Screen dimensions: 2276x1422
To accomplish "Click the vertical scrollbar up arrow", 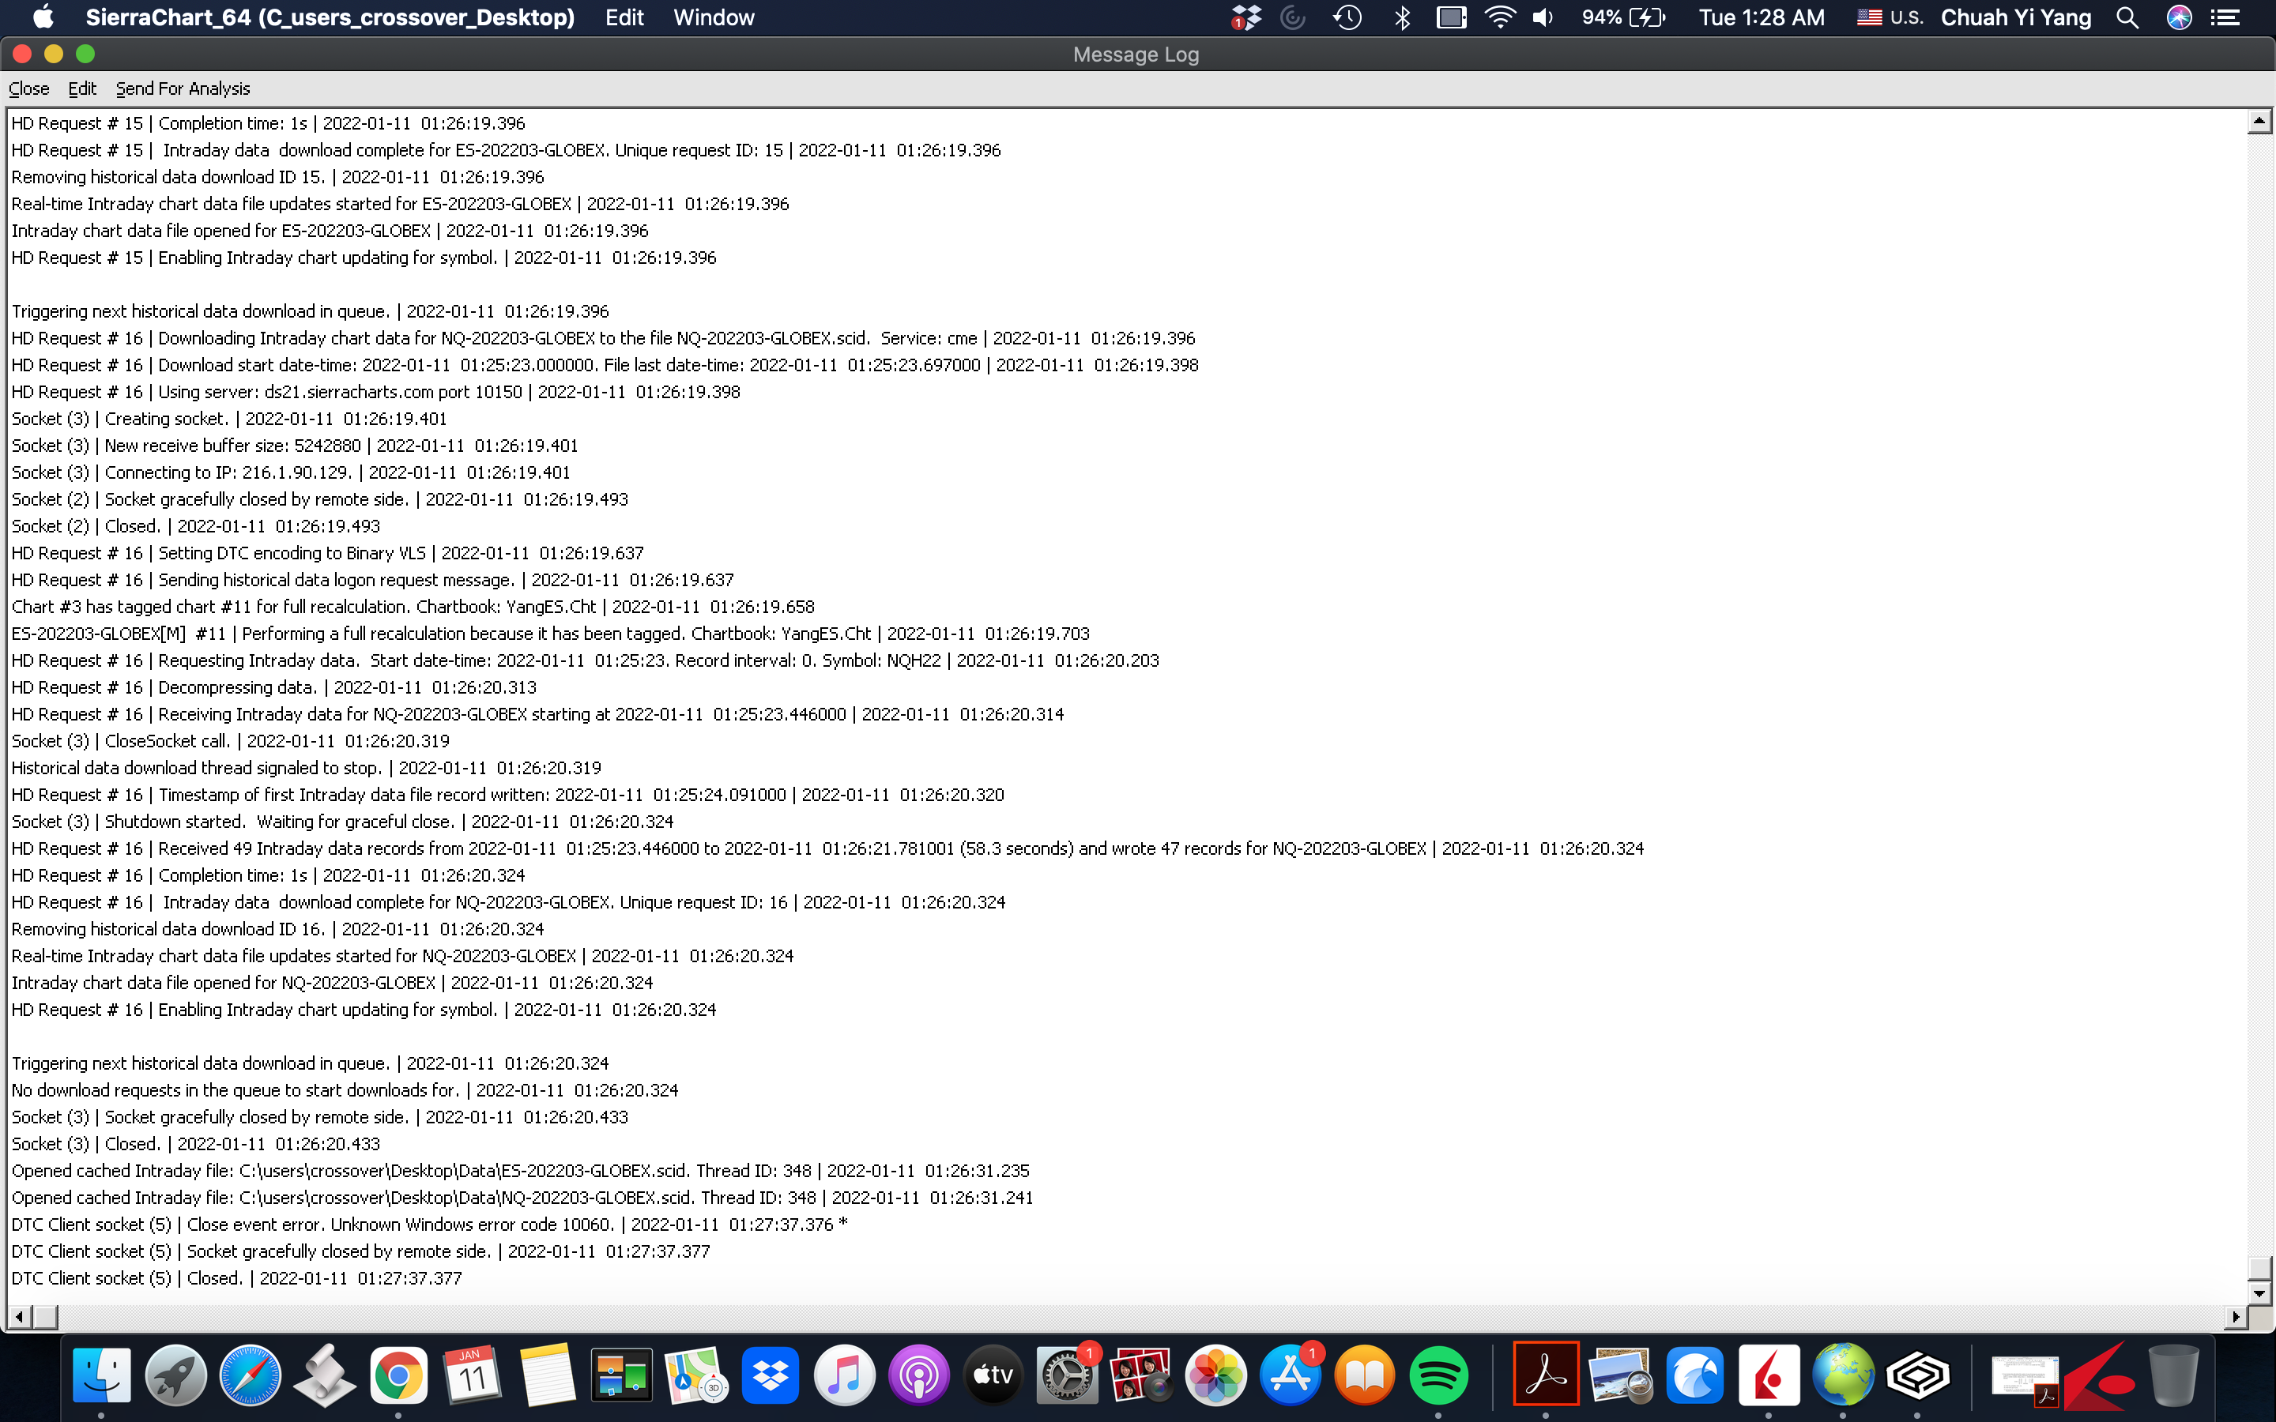I will [2259, 122].
